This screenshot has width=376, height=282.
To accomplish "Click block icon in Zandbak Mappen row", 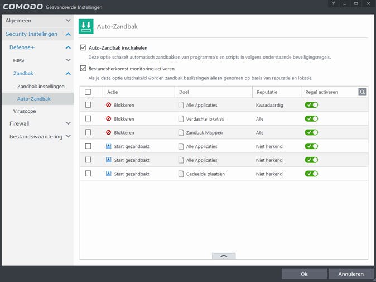I will point(109,132).
